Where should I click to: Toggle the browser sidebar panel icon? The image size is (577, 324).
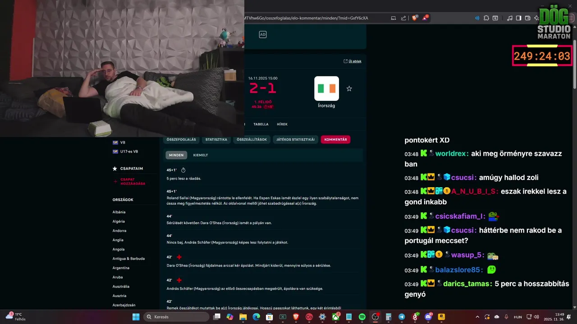tap(518, 18)
